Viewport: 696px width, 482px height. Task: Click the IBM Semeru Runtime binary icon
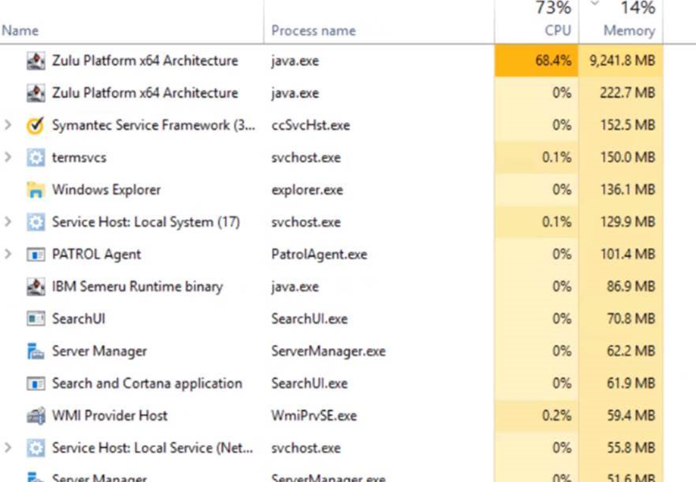tap(36, 287)
